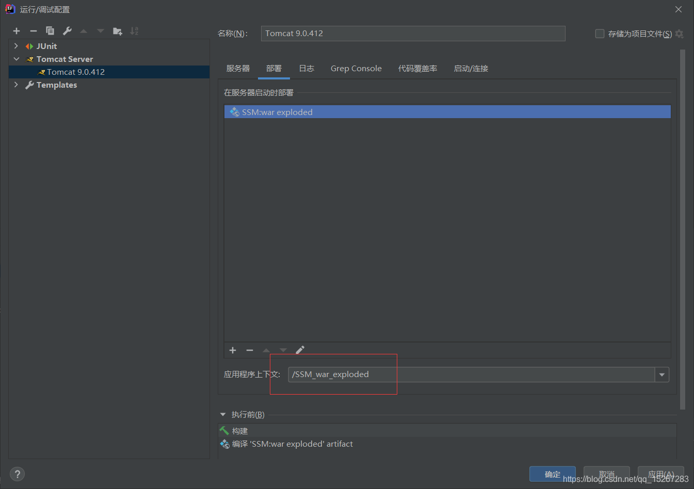Image resolution: width=694 pixels, height=489 pixels.
Task: Open help with the question mark button
Action: coord(17,474)
